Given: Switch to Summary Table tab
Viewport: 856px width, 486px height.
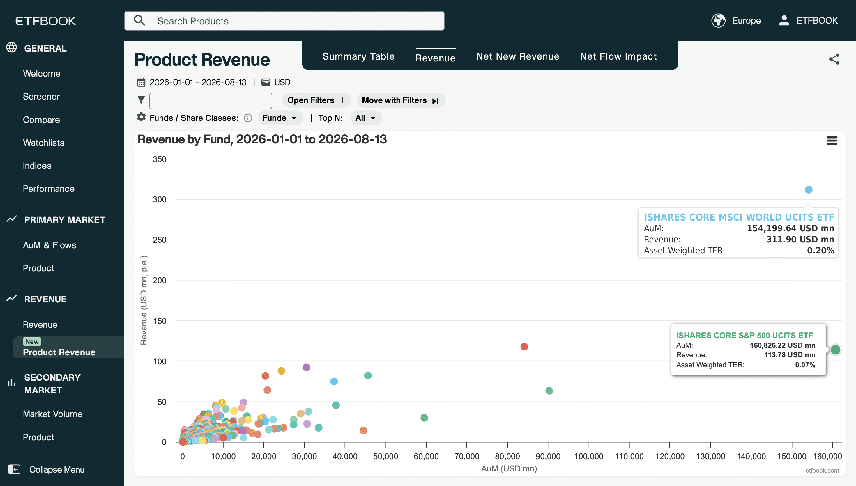Looking at the screenshot, I should coord(358,56).
